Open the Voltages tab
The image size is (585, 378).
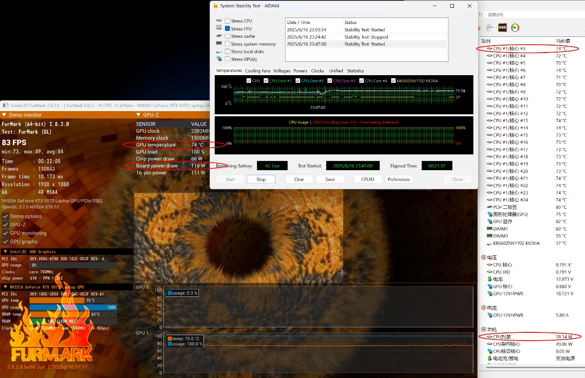(281, 71)
